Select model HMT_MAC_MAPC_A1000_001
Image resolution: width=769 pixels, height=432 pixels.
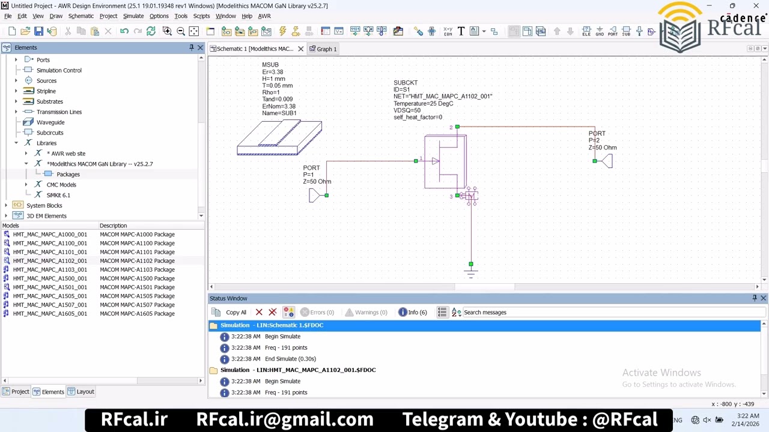[50, 235]
